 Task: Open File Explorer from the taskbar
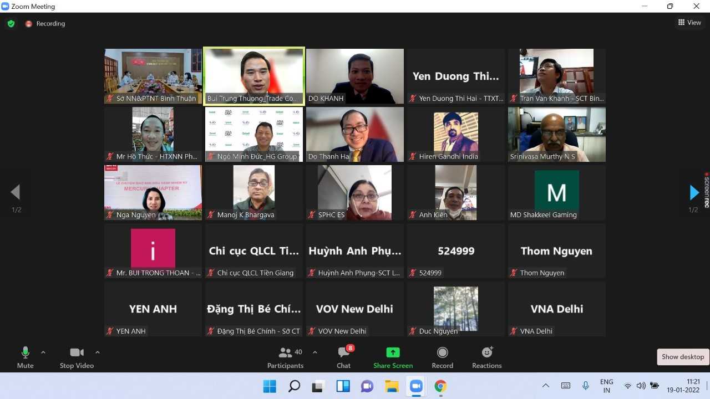click(x=392, y=386)
